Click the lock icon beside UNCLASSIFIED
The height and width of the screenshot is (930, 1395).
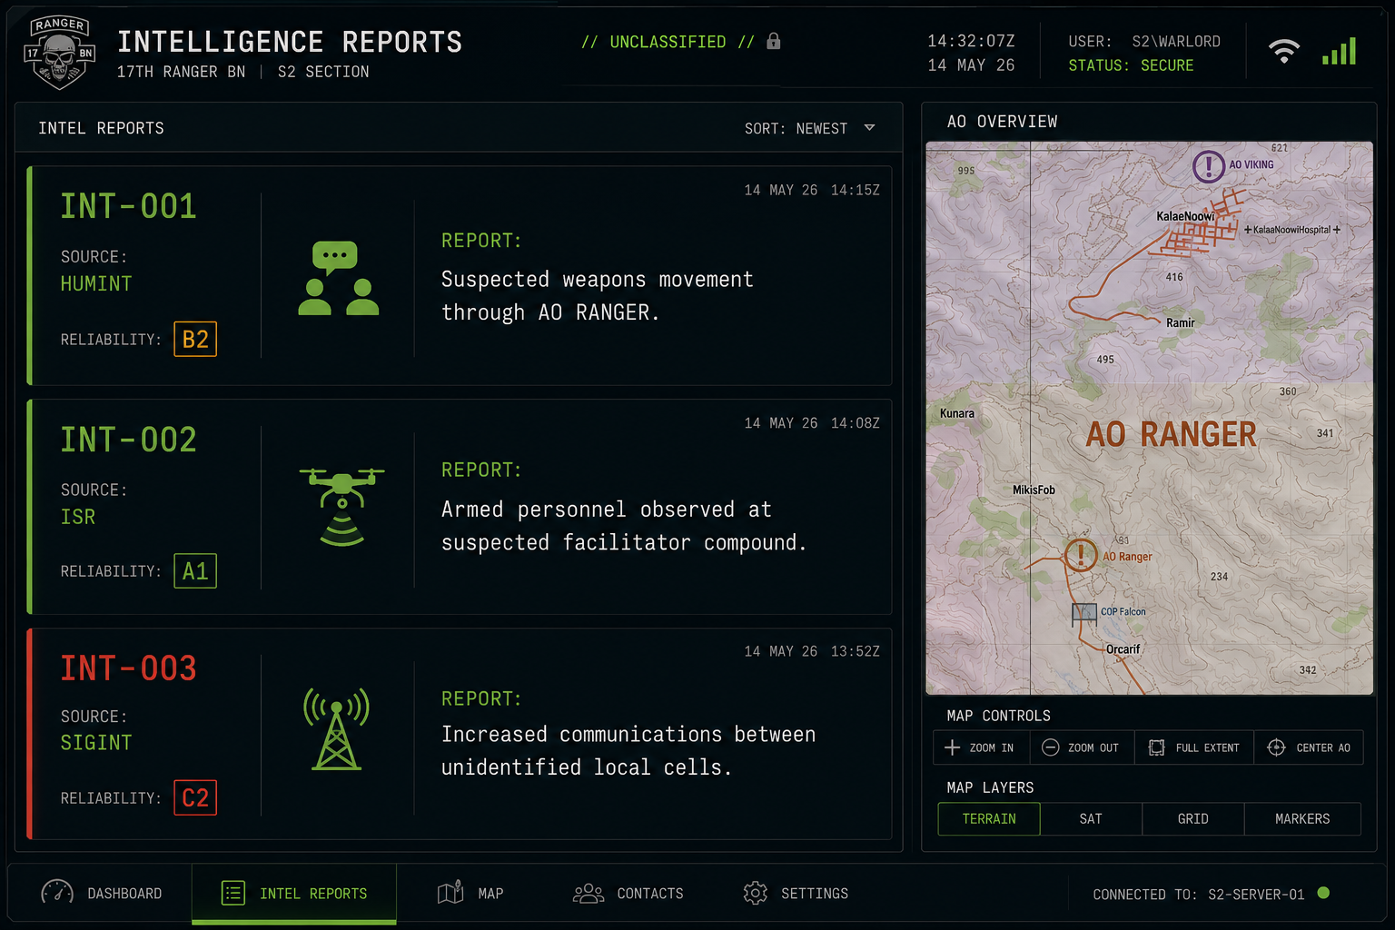click(774, 41)
